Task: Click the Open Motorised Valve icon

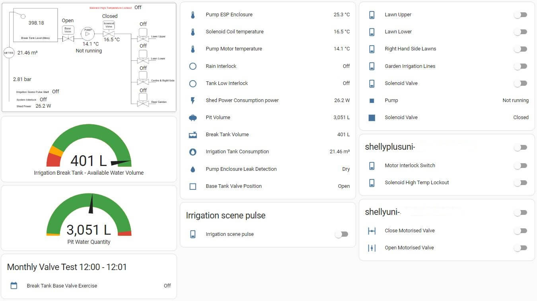Action: point(372,248)
